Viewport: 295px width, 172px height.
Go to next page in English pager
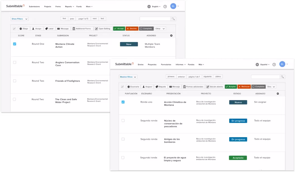(x=95, y=19)
